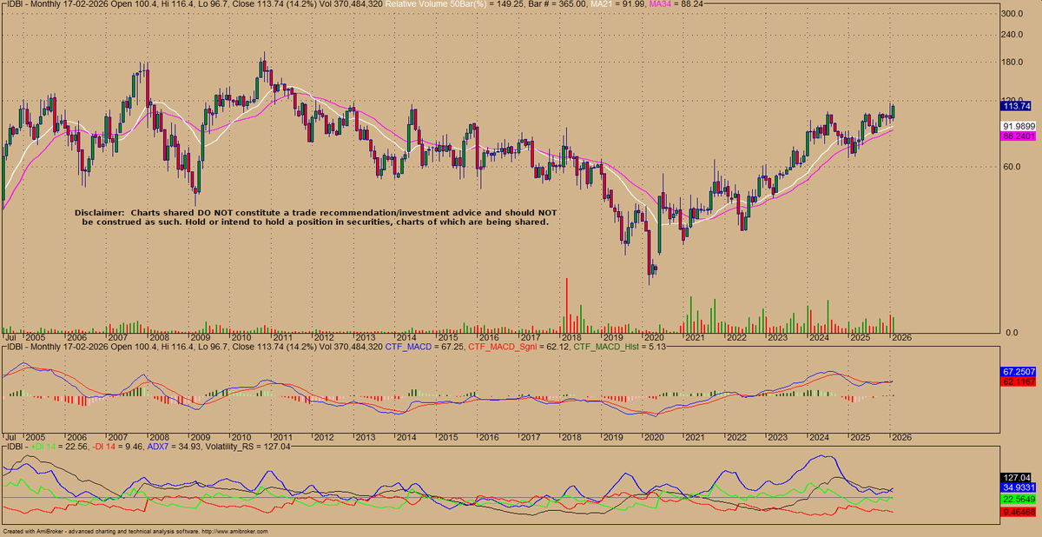Click the 2008 year label on the price pane axis
The image size is (1042, 537).
tap(159, 337)
